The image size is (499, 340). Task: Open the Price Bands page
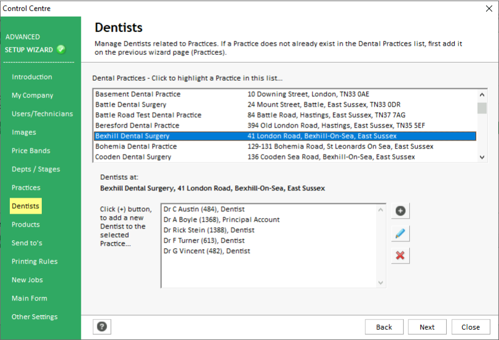(x=31, y=151)
